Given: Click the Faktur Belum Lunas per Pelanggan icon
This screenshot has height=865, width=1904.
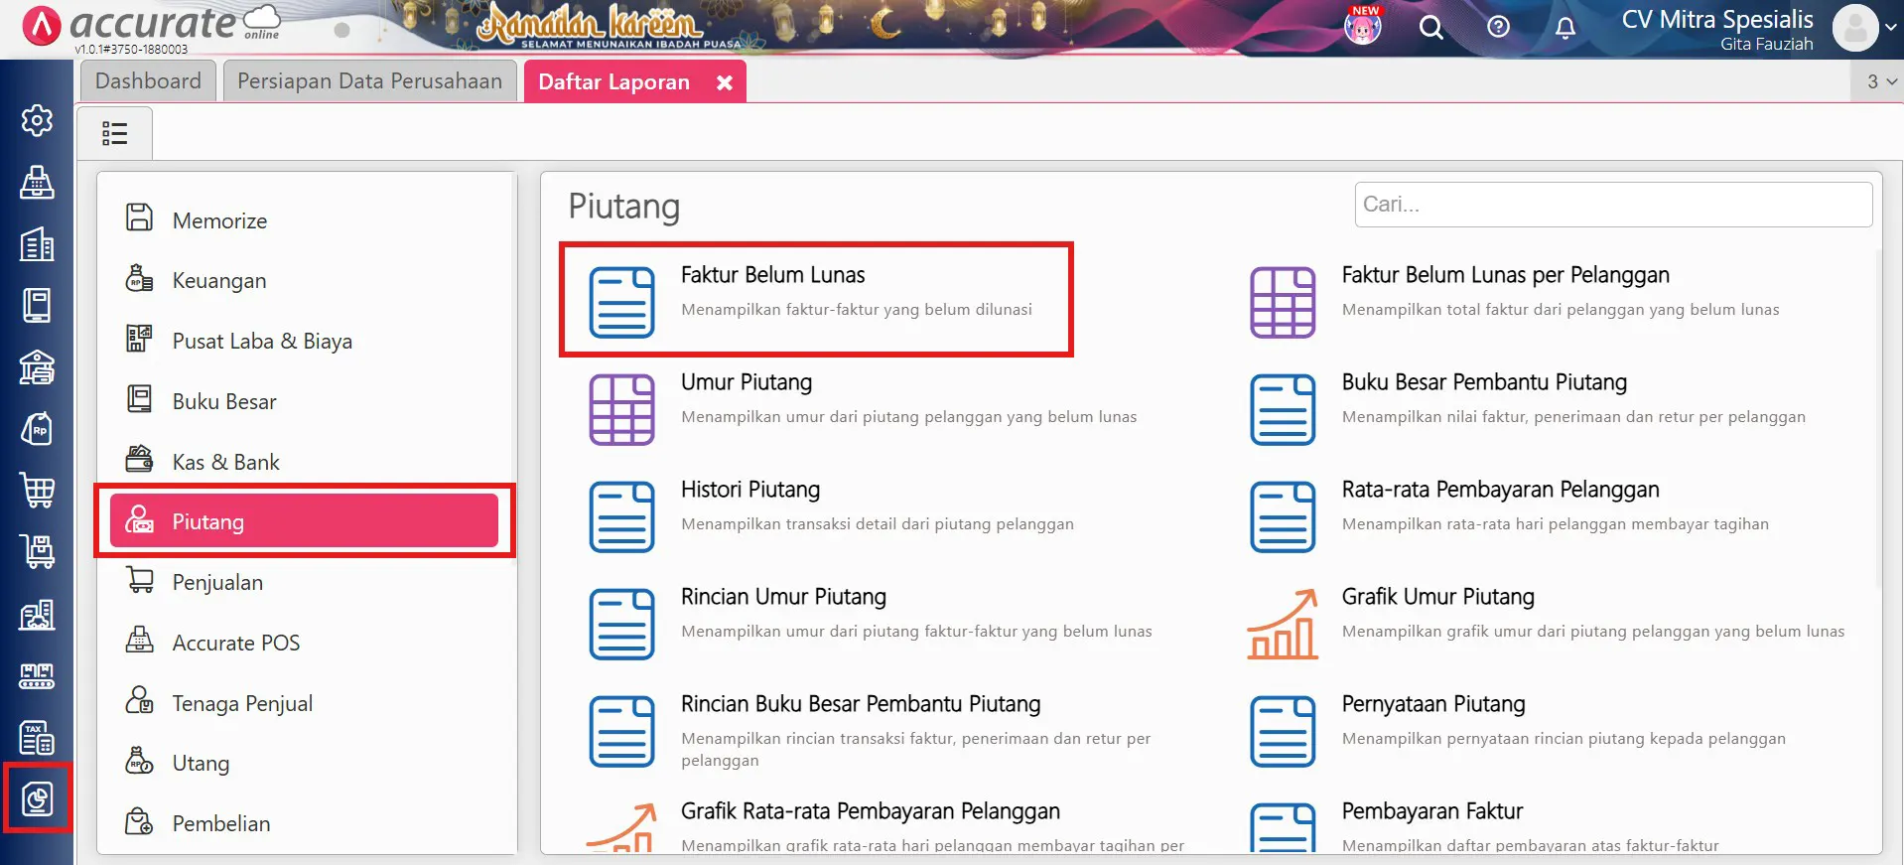Looking at the screenshot, I should tap(1283, 302).
